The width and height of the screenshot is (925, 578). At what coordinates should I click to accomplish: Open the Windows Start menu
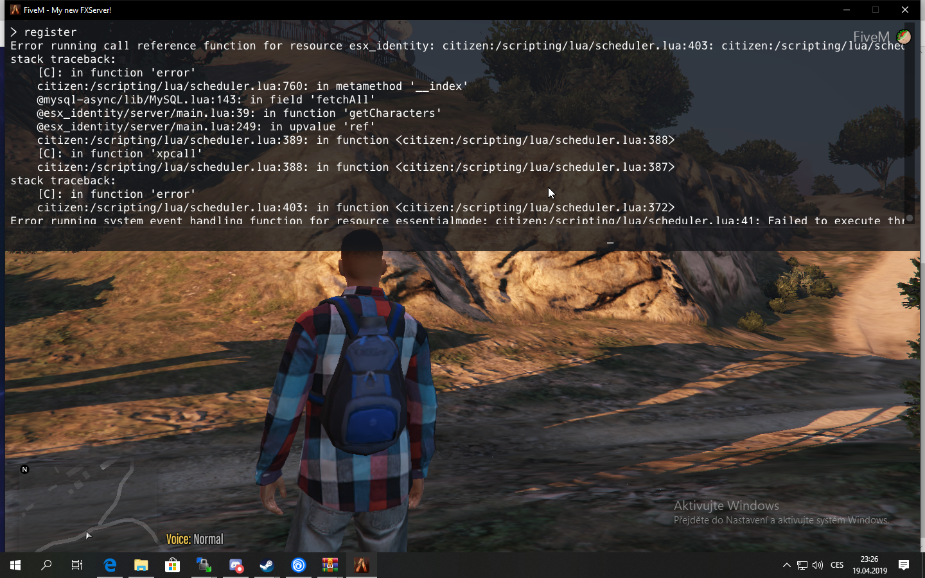[x=15, y=565]
